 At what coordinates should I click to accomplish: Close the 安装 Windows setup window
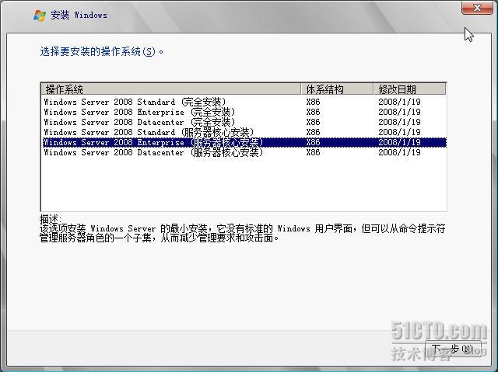[x=477, y=8]
